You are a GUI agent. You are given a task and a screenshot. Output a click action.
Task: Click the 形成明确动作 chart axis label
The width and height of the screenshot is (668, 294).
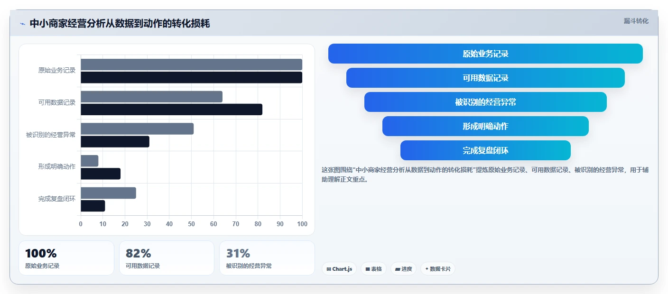click(57, 166)
